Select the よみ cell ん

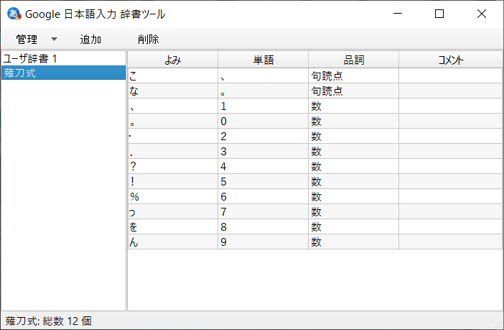coord(173,242)
